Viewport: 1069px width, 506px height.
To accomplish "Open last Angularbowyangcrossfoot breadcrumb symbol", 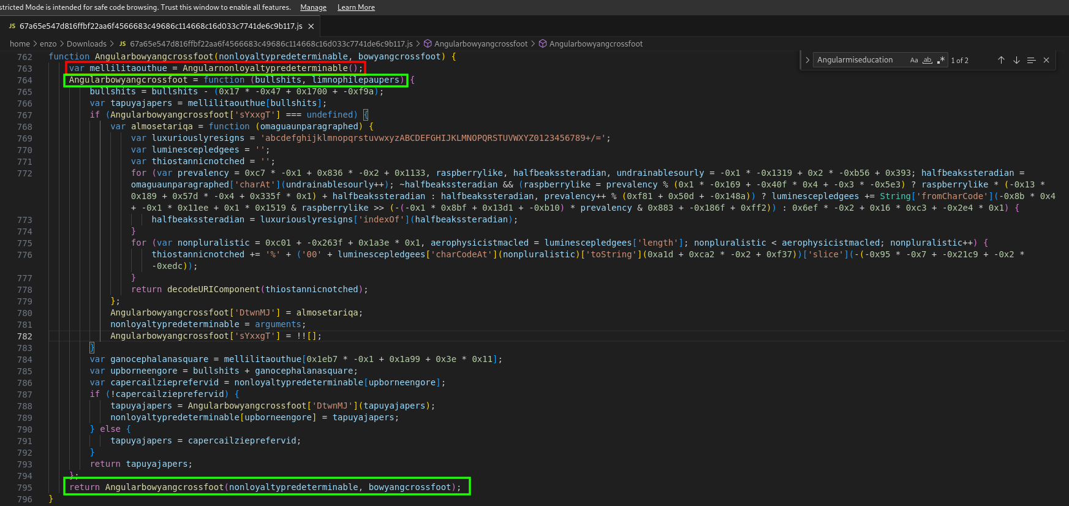I will (596, 44).
